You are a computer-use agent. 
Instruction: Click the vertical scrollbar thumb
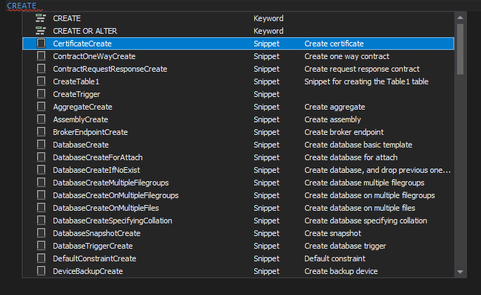pyautogui.click(x=460, y=48)
